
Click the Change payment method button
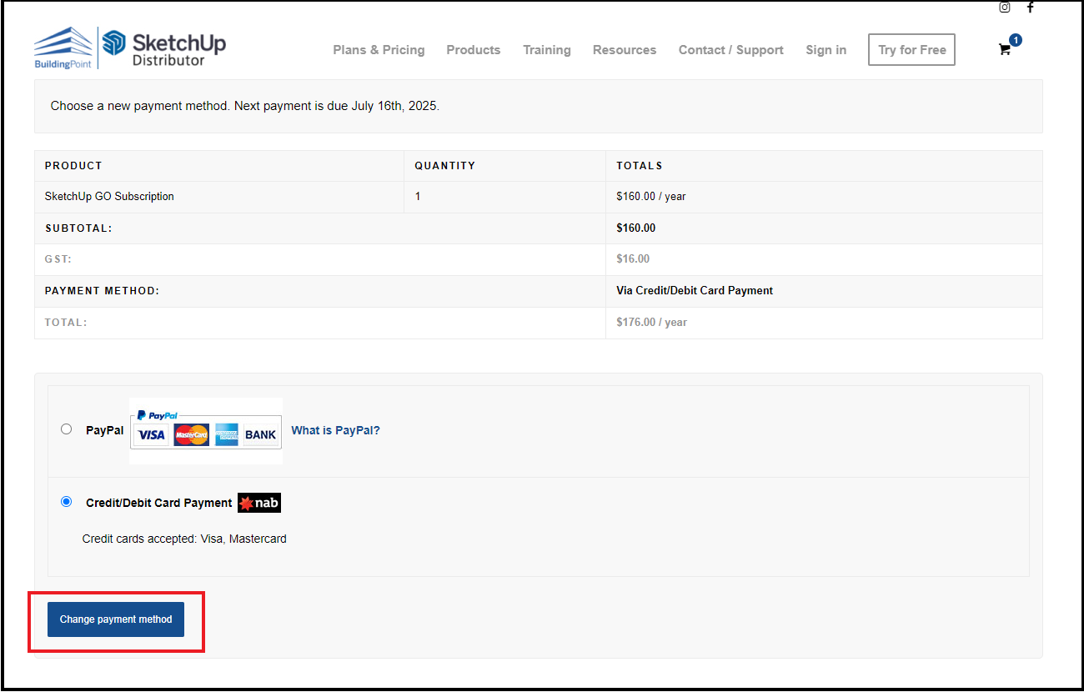[x=116, y=619]
